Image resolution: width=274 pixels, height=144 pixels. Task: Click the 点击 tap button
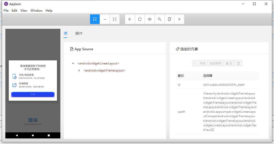[x=200, y=63]
